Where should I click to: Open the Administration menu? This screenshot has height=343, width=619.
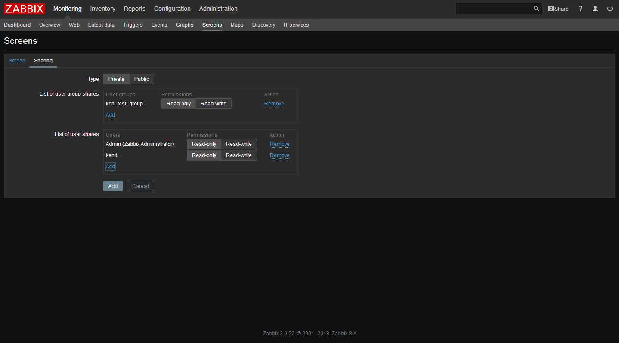coord(218,9)
